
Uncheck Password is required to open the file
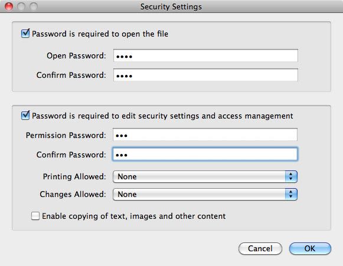click(x=25, y=34)
